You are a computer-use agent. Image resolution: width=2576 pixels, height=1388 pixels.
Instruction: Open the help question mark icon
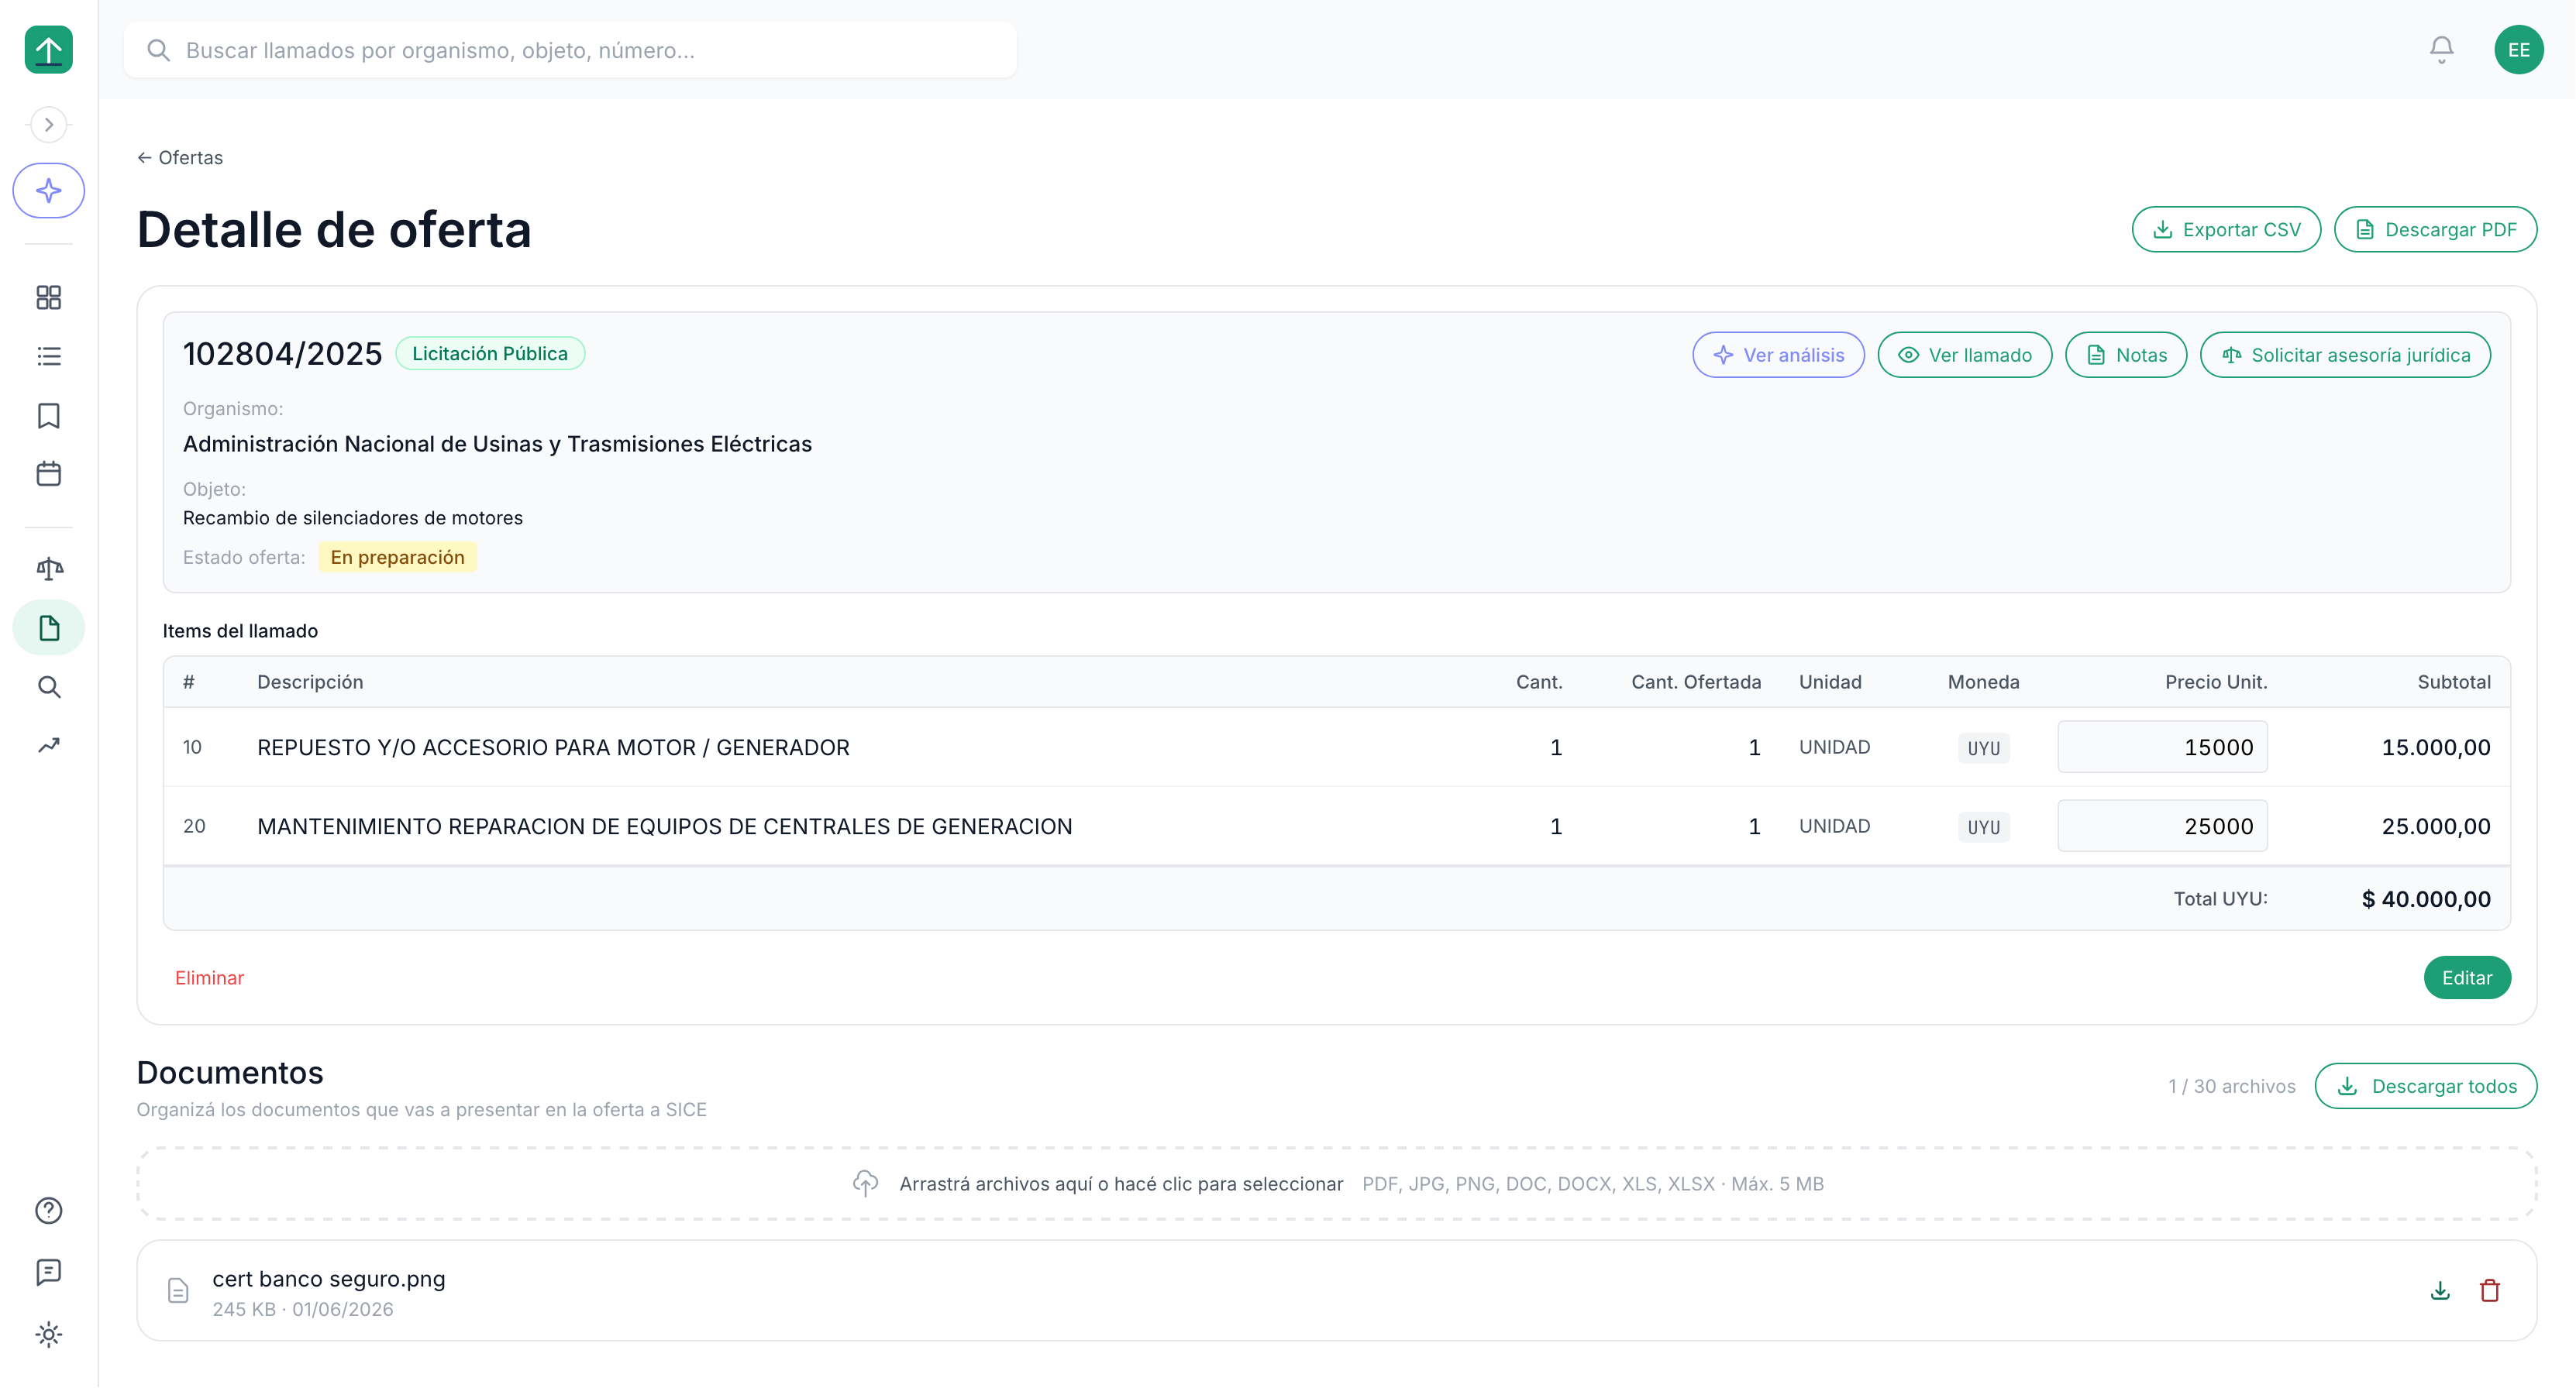(48, 1210)
